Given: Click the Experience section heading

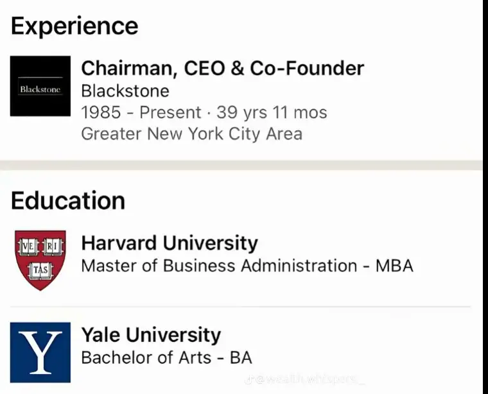Looking at the screenshot, I should (x=74, y=26).
